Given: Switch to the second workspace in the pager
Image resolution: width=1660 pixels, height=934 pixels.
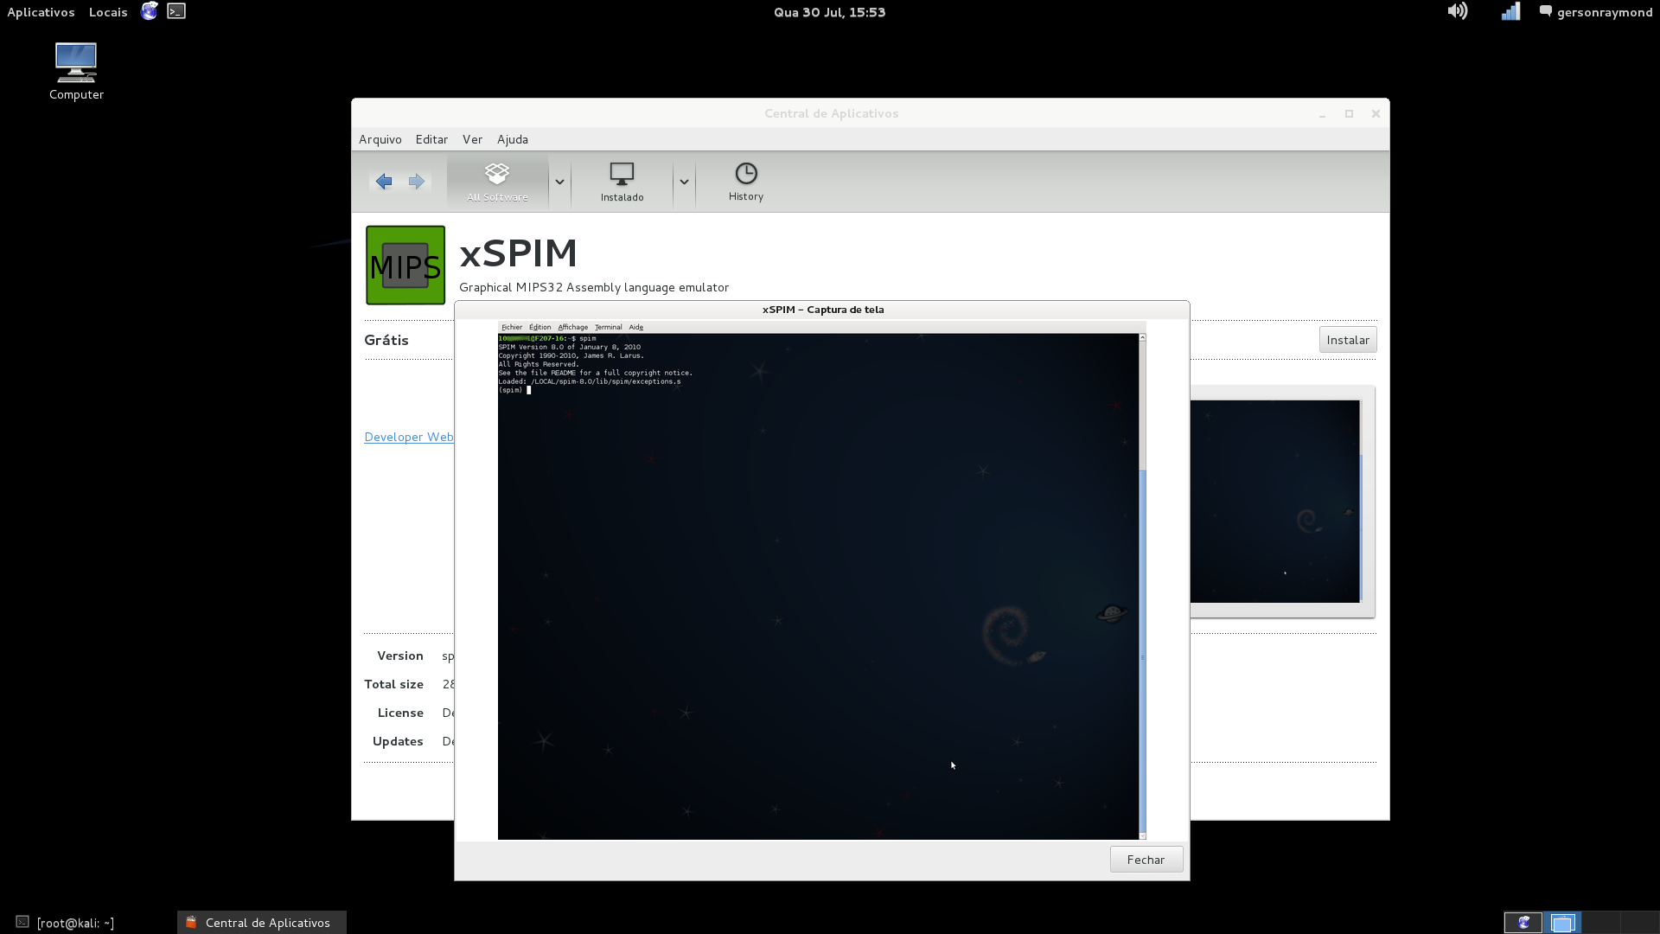Looking at the screenshot, I should 1561,923.
